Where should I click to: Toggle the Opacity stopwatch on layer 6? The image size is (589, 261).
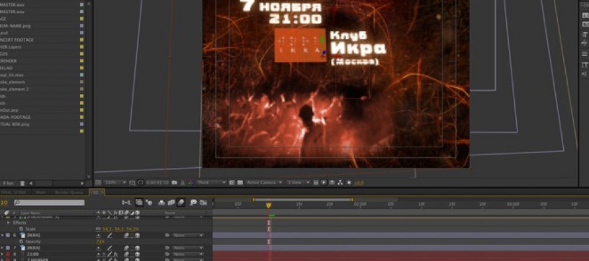(21, 242)
